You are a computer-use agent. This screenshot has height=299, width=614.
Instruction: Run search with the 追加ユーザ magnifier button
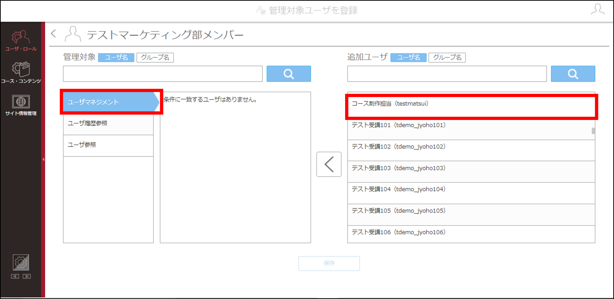pyautogui.click(x=573, y=74)
